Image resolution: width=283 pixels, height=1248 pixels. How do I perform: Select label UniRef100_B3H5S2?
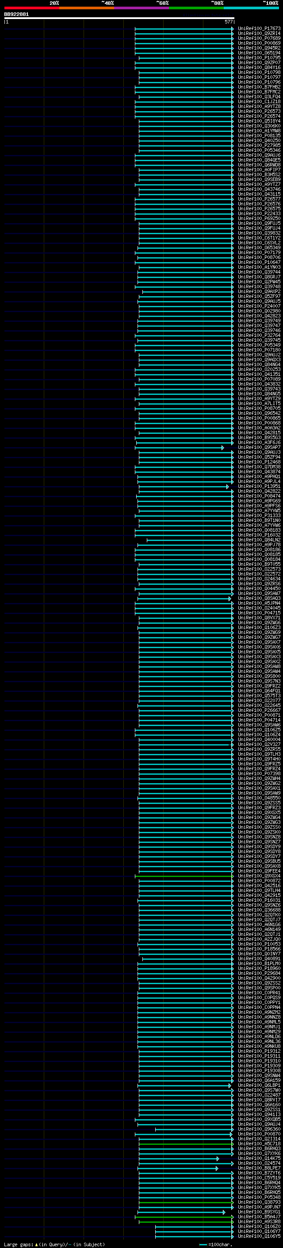click(259, 175)
